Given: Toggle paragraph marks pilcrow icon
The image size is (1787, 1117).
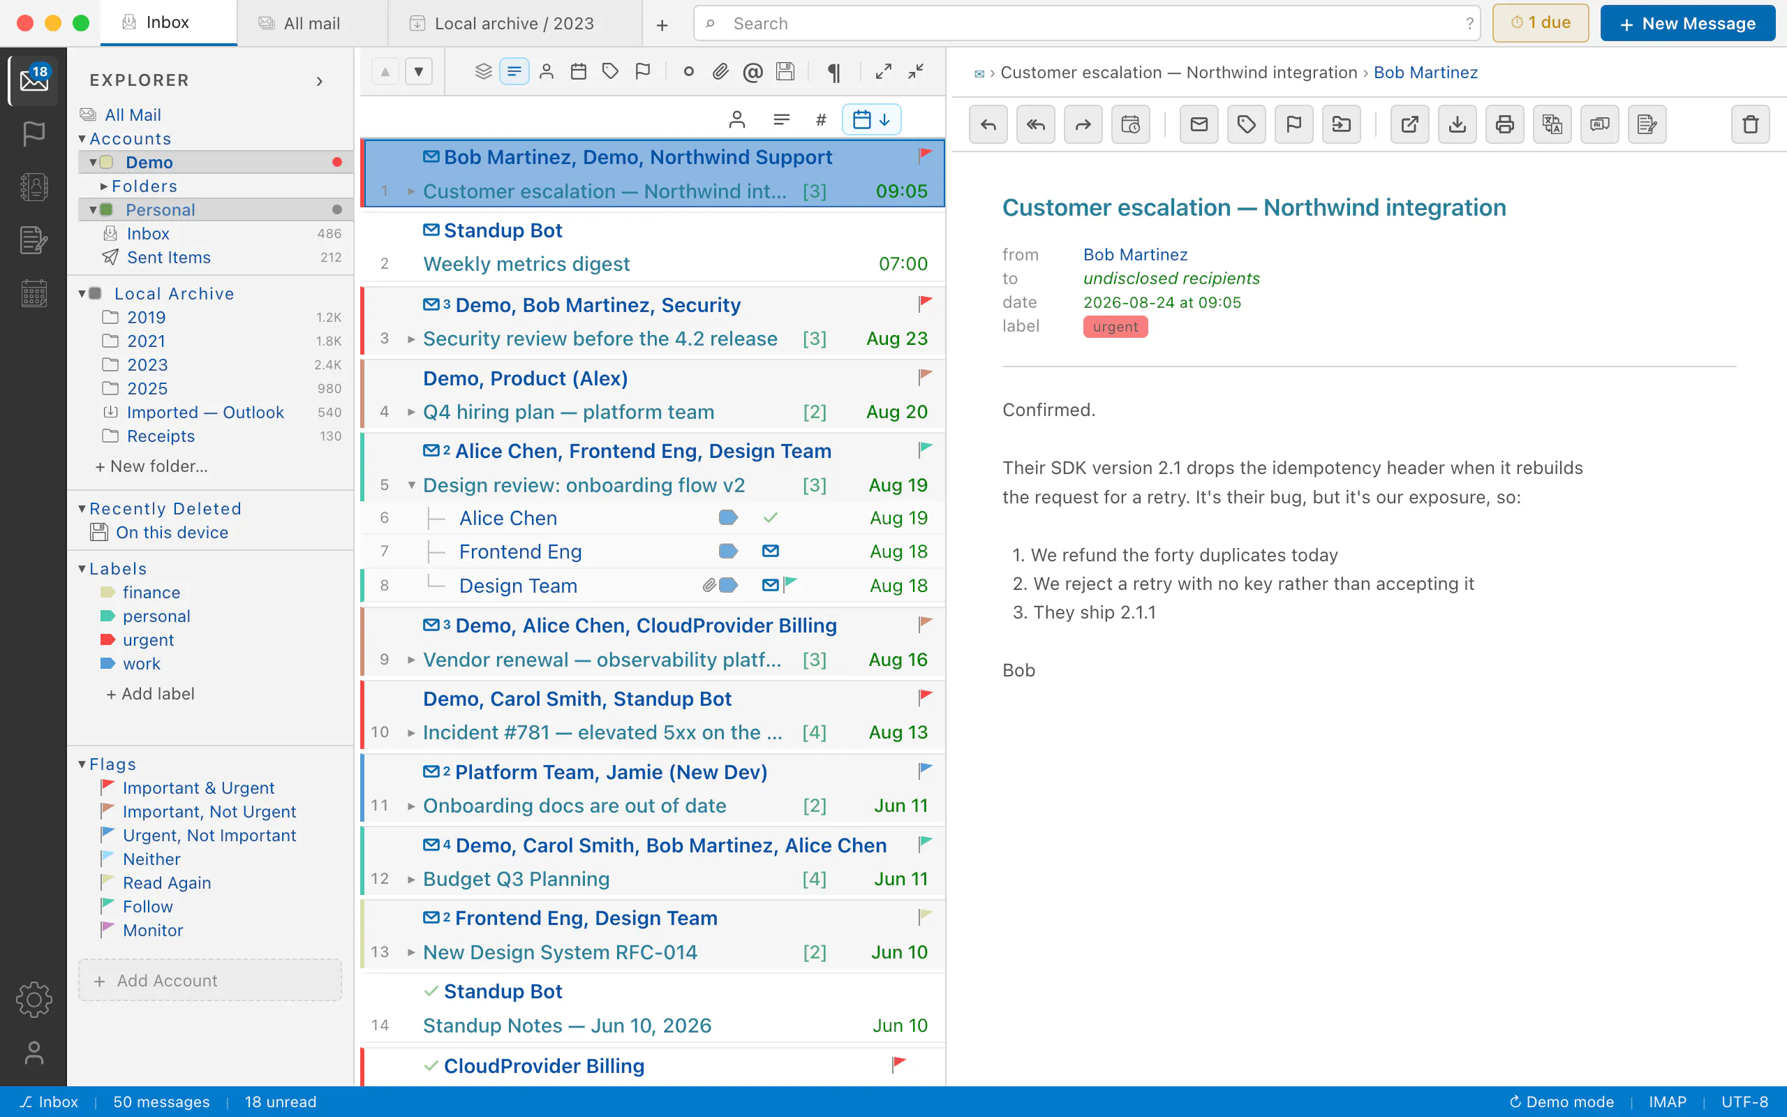Looking at the screenshot, I should click(834, 71).
